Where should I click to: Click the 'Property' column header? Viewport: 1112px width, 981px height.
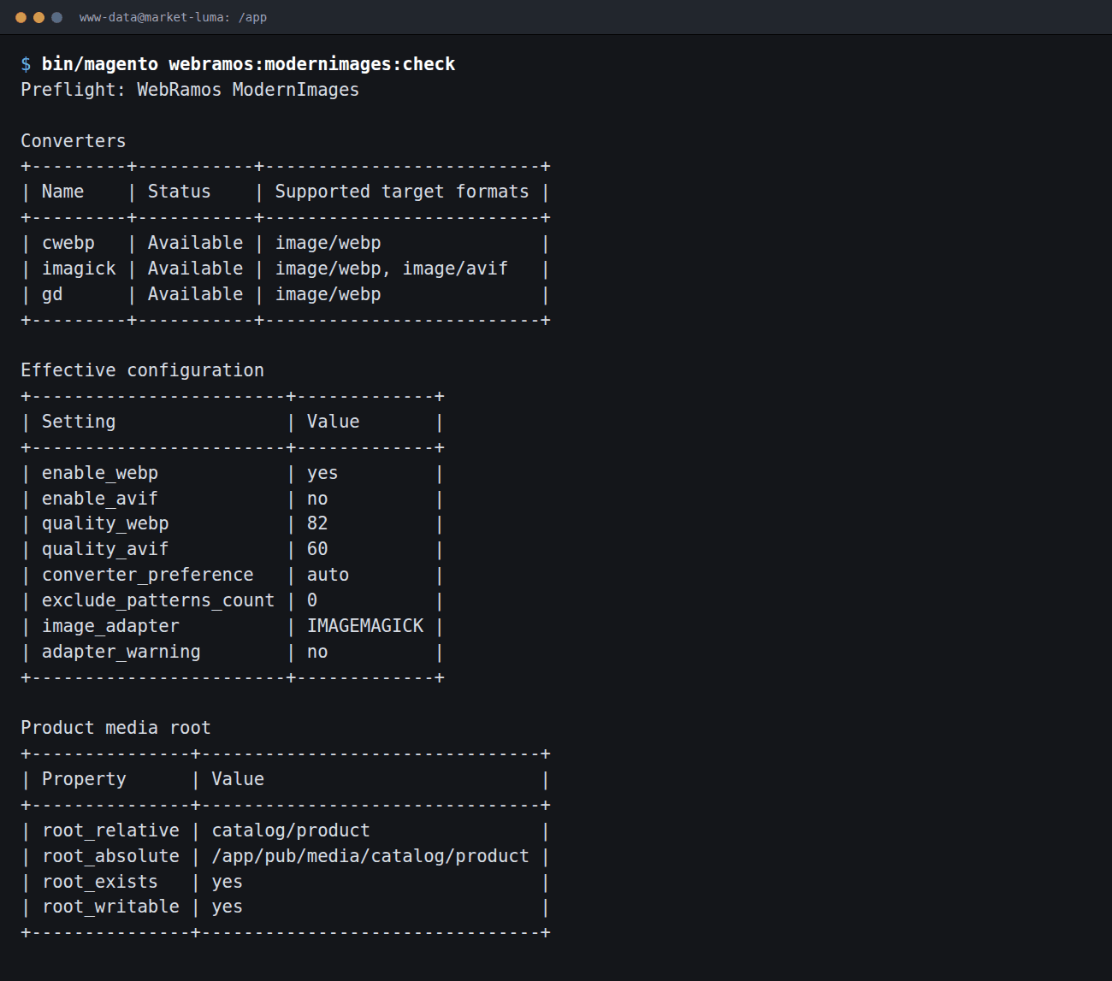(84, 779)
